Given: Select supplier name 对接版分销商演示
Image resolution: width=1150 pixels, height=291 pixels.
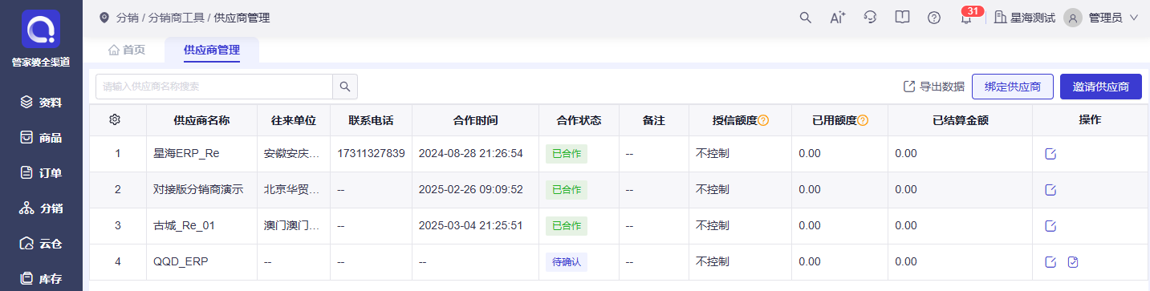Looking at the screenshot, I should click(x=198, y=190).
